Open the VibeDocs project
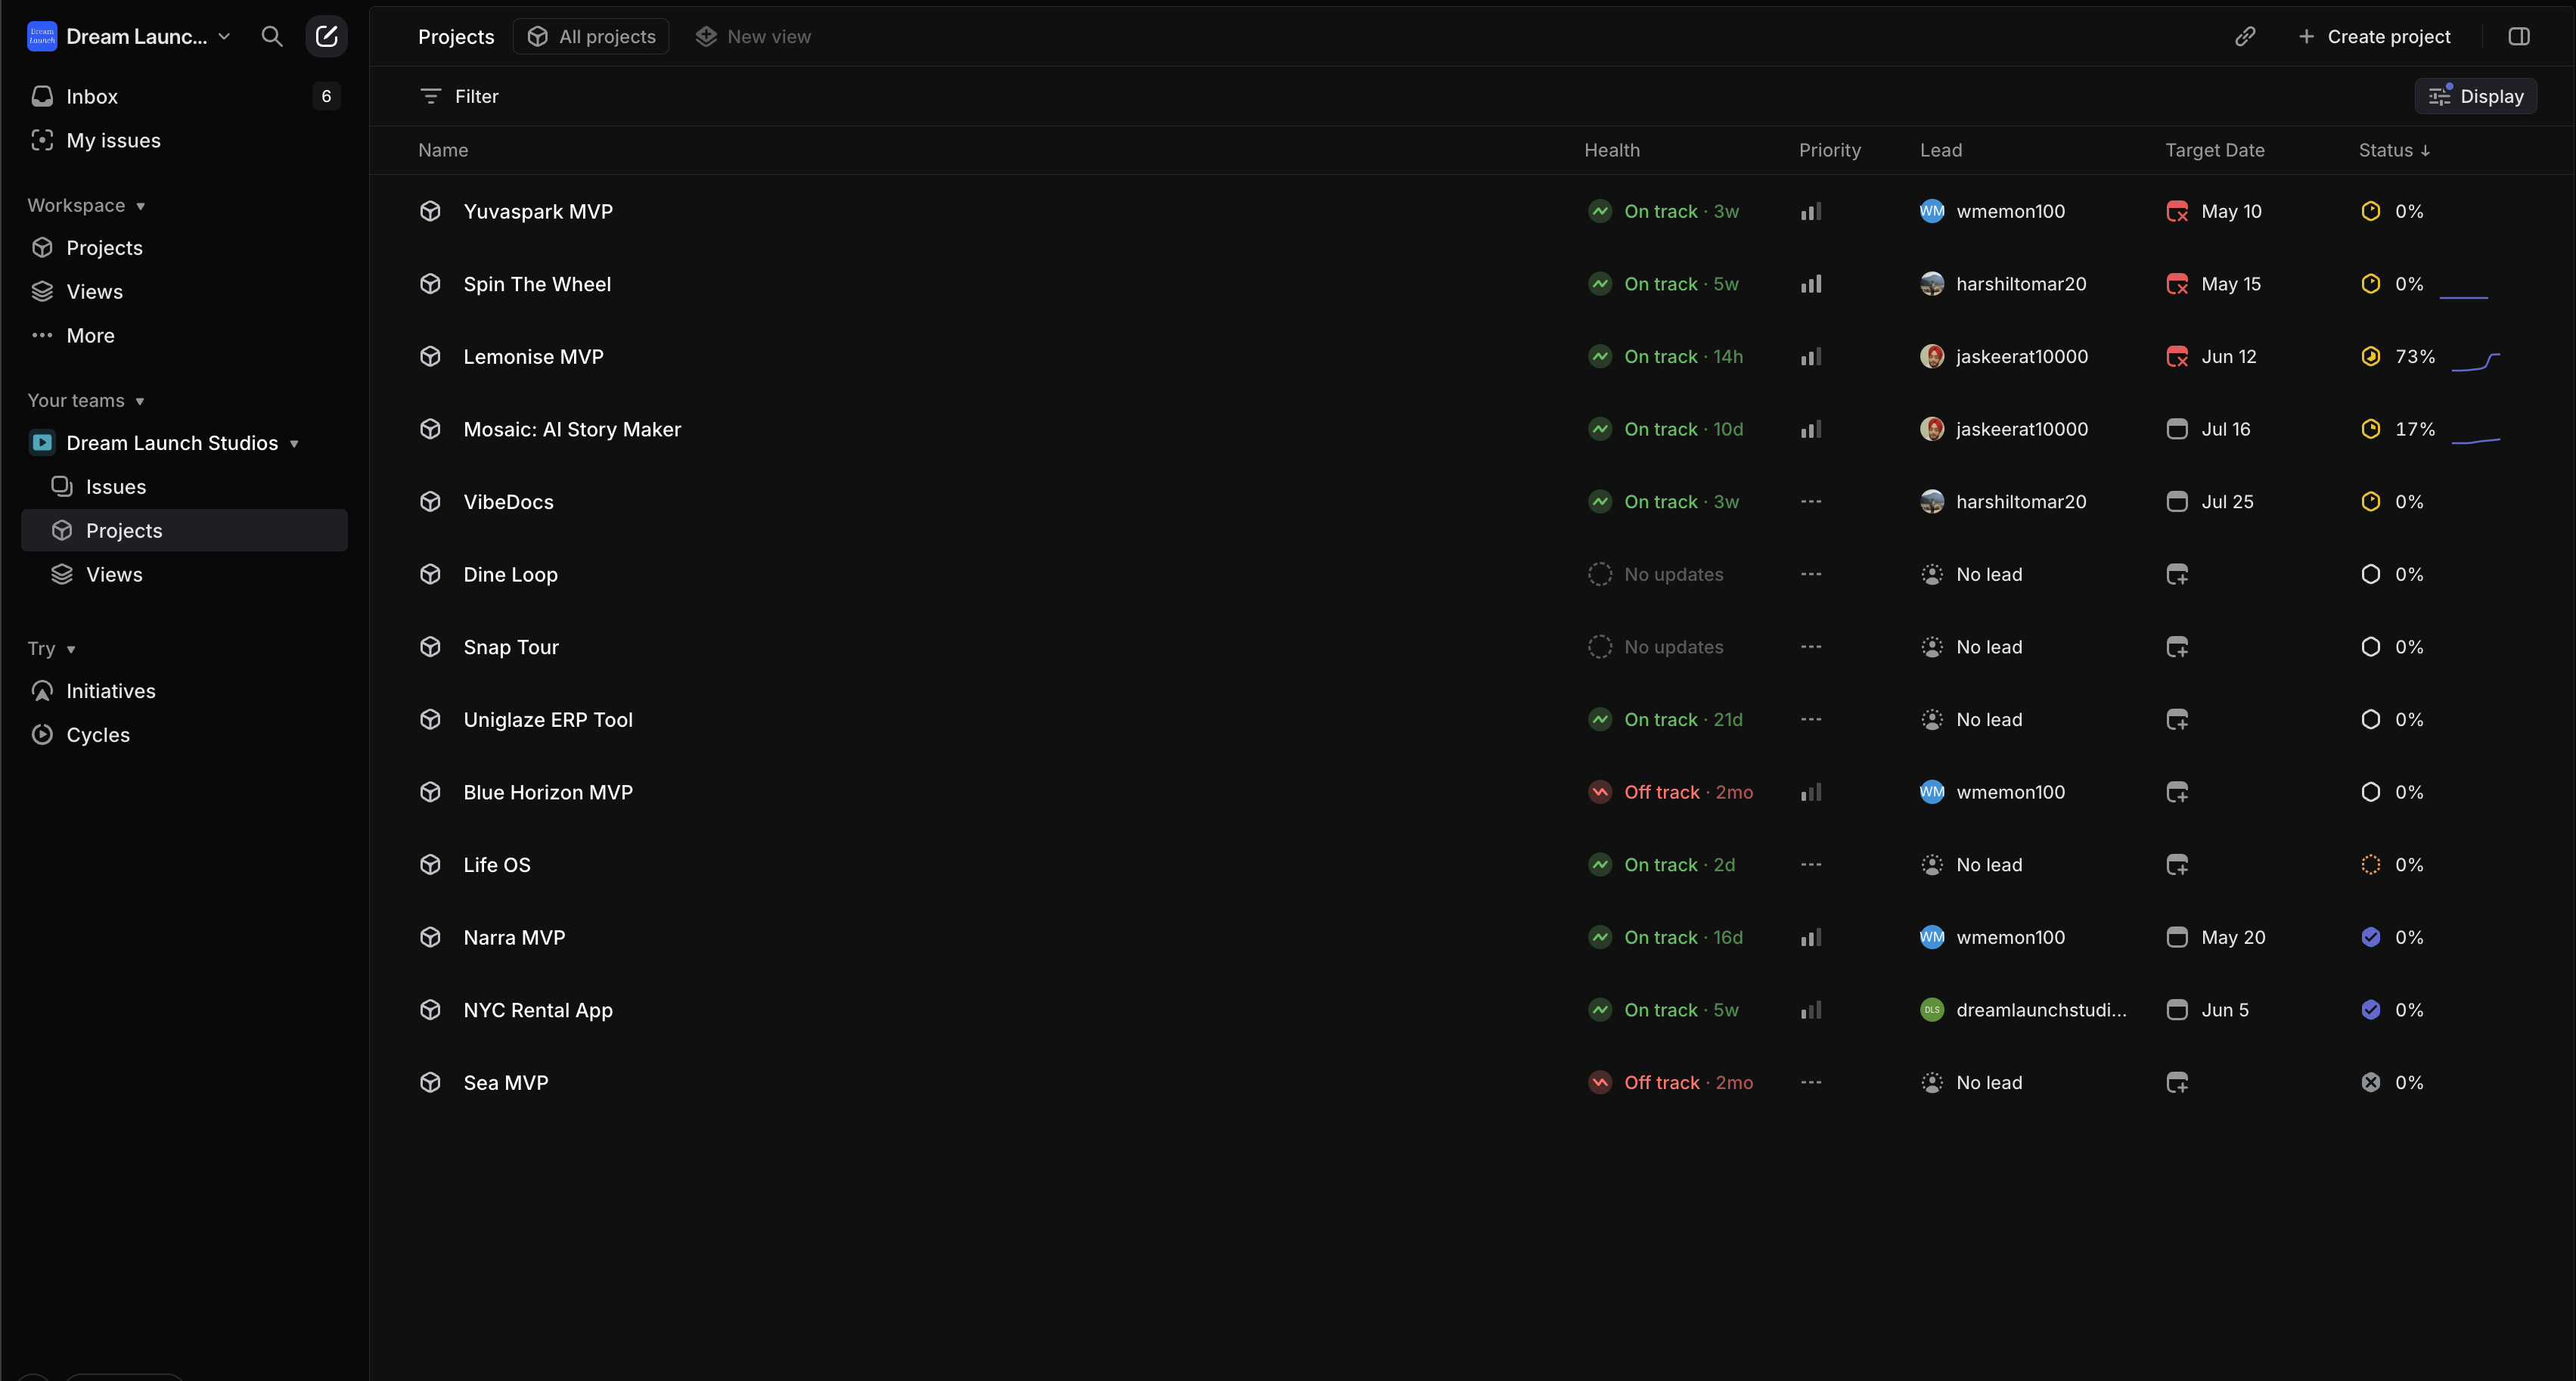The height and width of the screenshot is (1381, 2576). [x=508, y=502]
